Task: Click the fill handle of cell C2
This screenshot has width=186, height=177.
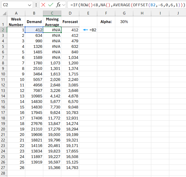Action: 61,33
